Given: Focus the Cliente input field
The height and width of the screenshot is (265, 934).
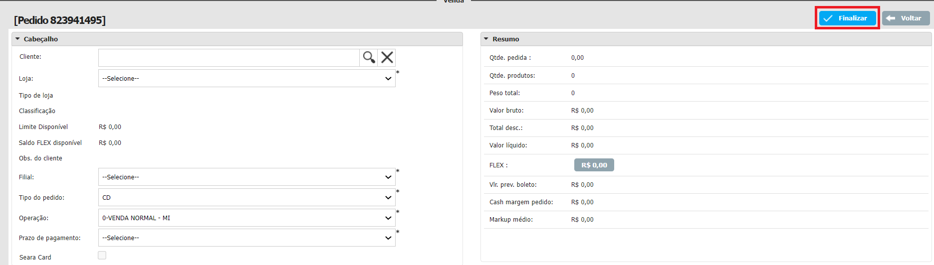Looking at the screenshot, I should click(x=229, y=58).
